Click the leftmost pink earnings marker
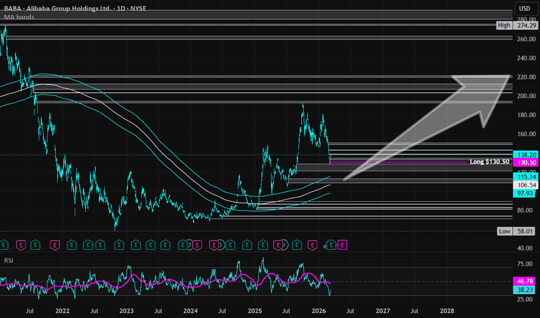Viewport: 540px width, 318px height. (x=23, y=245)
